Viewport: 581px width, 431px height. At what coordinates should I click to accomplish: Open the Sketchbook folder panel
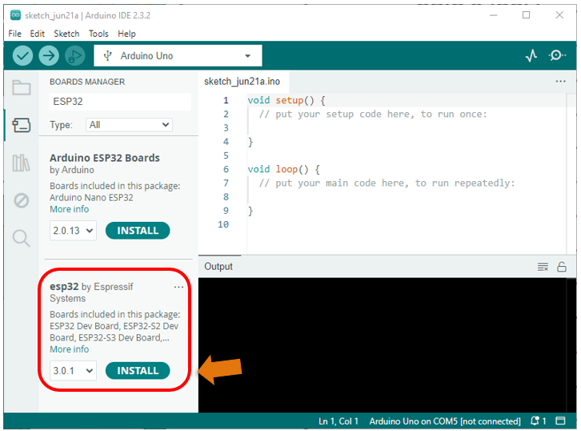(x=21, y=87)
